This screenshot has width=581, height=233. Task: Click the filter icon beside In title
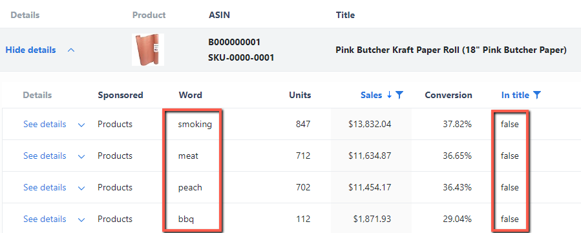pos(537,95)
